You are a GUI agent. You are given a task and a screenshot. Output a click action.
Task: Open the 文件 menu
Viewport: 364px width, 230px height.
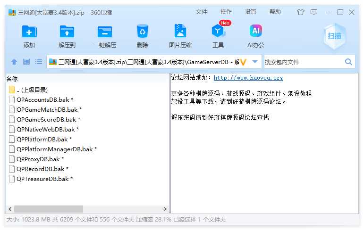tap(202, 12)
